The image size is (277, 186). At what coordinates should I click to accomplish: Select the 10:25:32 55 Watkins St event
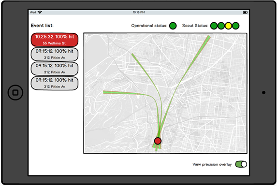55,40
